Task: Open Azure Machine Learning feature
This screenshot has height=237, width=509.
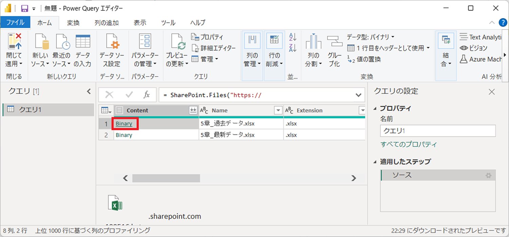Action: point(480,59)
